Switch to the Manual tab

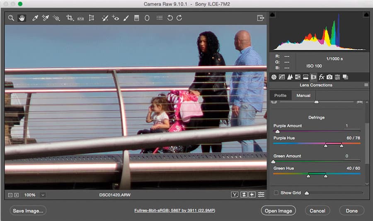tap(303, 95)
